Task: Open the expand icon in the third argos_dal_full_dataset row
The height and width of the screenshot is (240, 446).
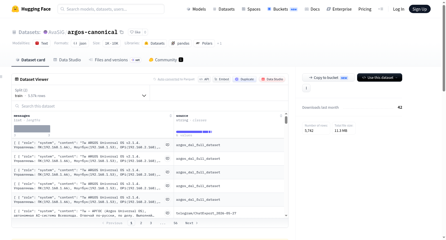Action: click(168, 172)
